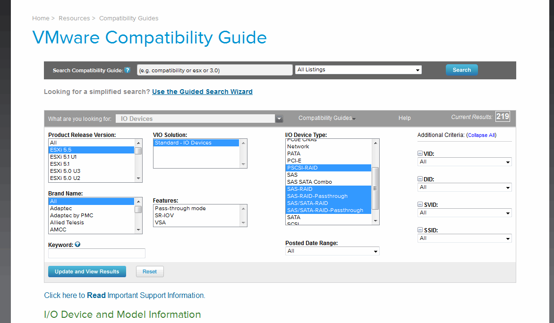
Task: Click the Collapse All link
Action: coord(481,135)
